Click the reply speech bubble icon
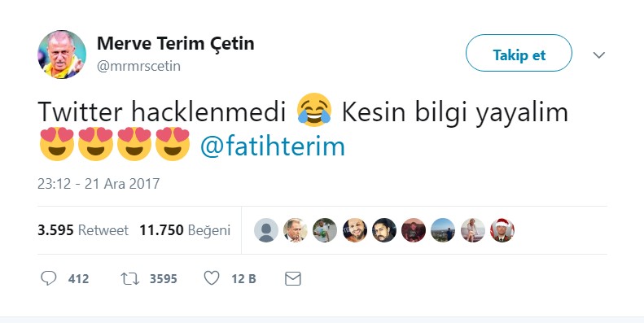 click(49, 279)
